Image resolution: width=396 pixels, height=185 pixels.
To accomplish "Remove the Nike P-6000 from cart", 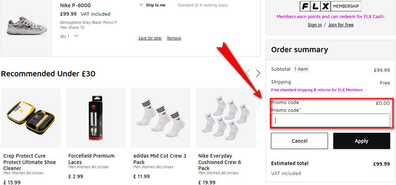I will [174, 38].
